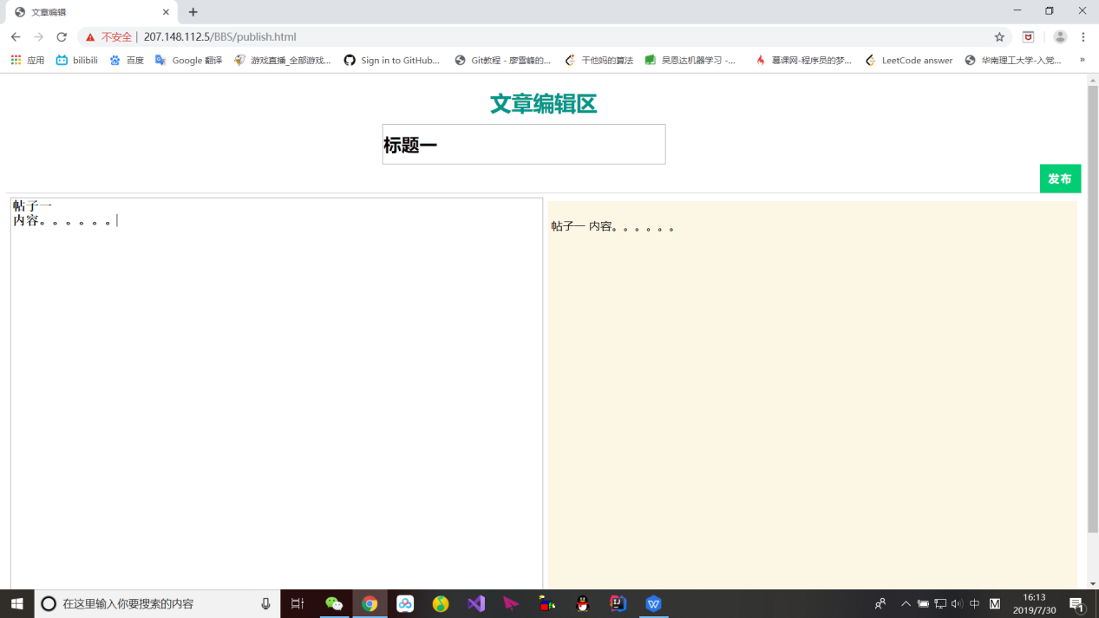Viewport: 1099px width, 618px height.
Task: Open the People icon in system tray
Action: 880,603
